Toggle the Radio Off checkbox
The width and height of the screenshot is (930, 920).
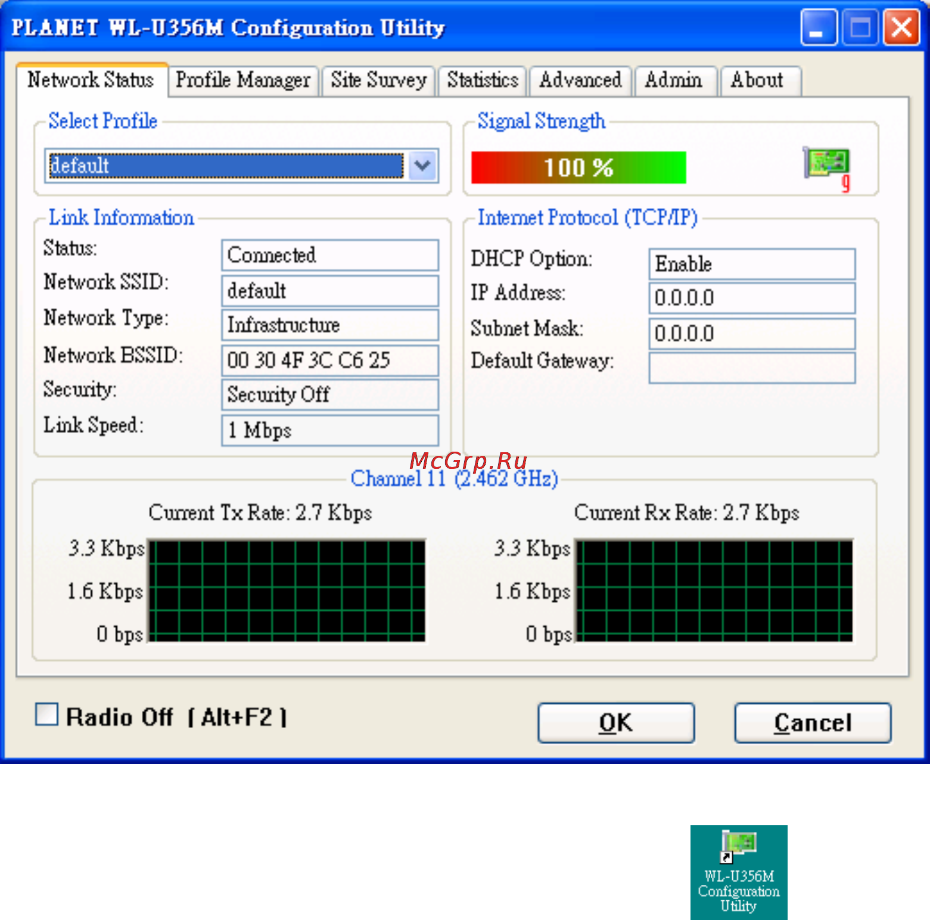(x=46, y=714)
